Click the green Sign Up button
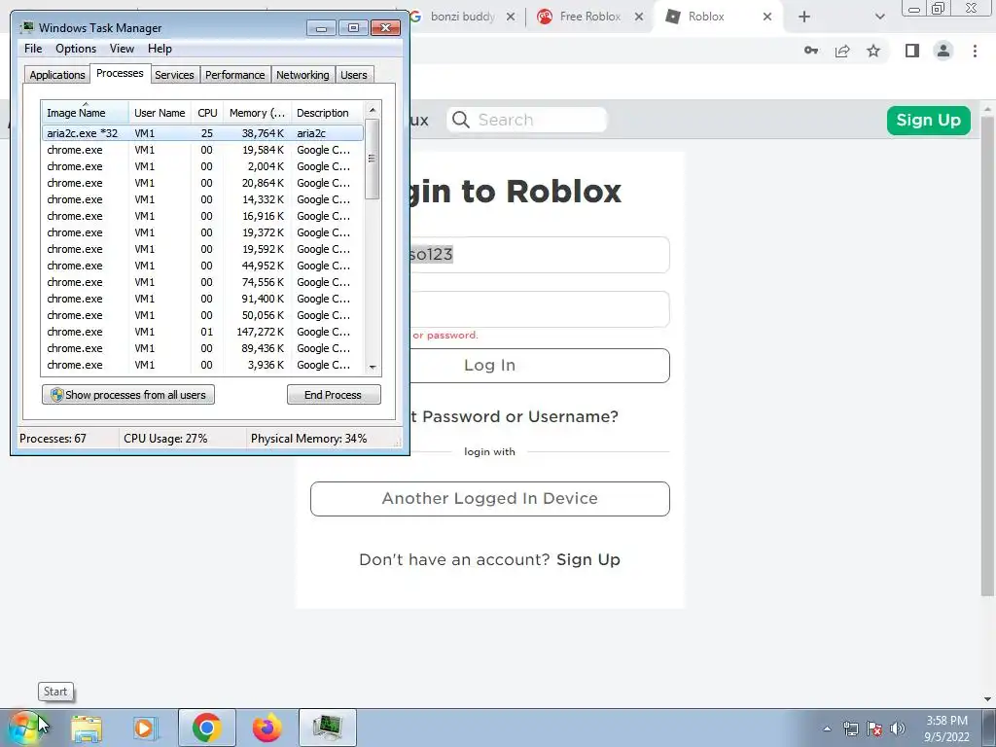996x747 pixels. click(928, 120)
